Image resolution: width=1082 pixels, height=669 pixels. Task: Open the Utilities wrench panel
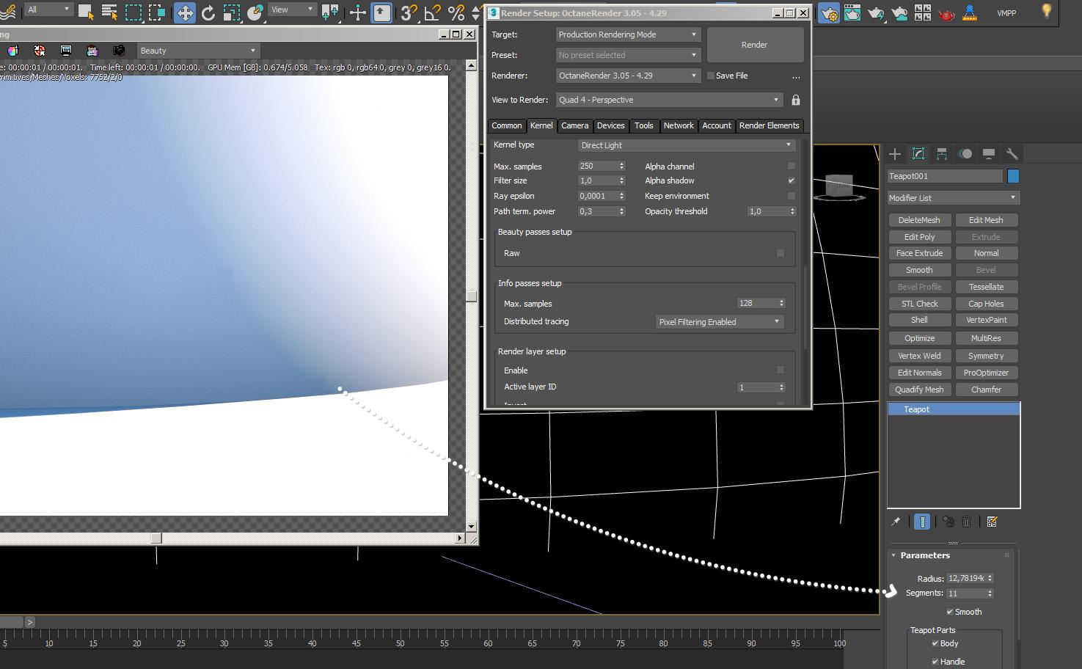pos(1012,153)
